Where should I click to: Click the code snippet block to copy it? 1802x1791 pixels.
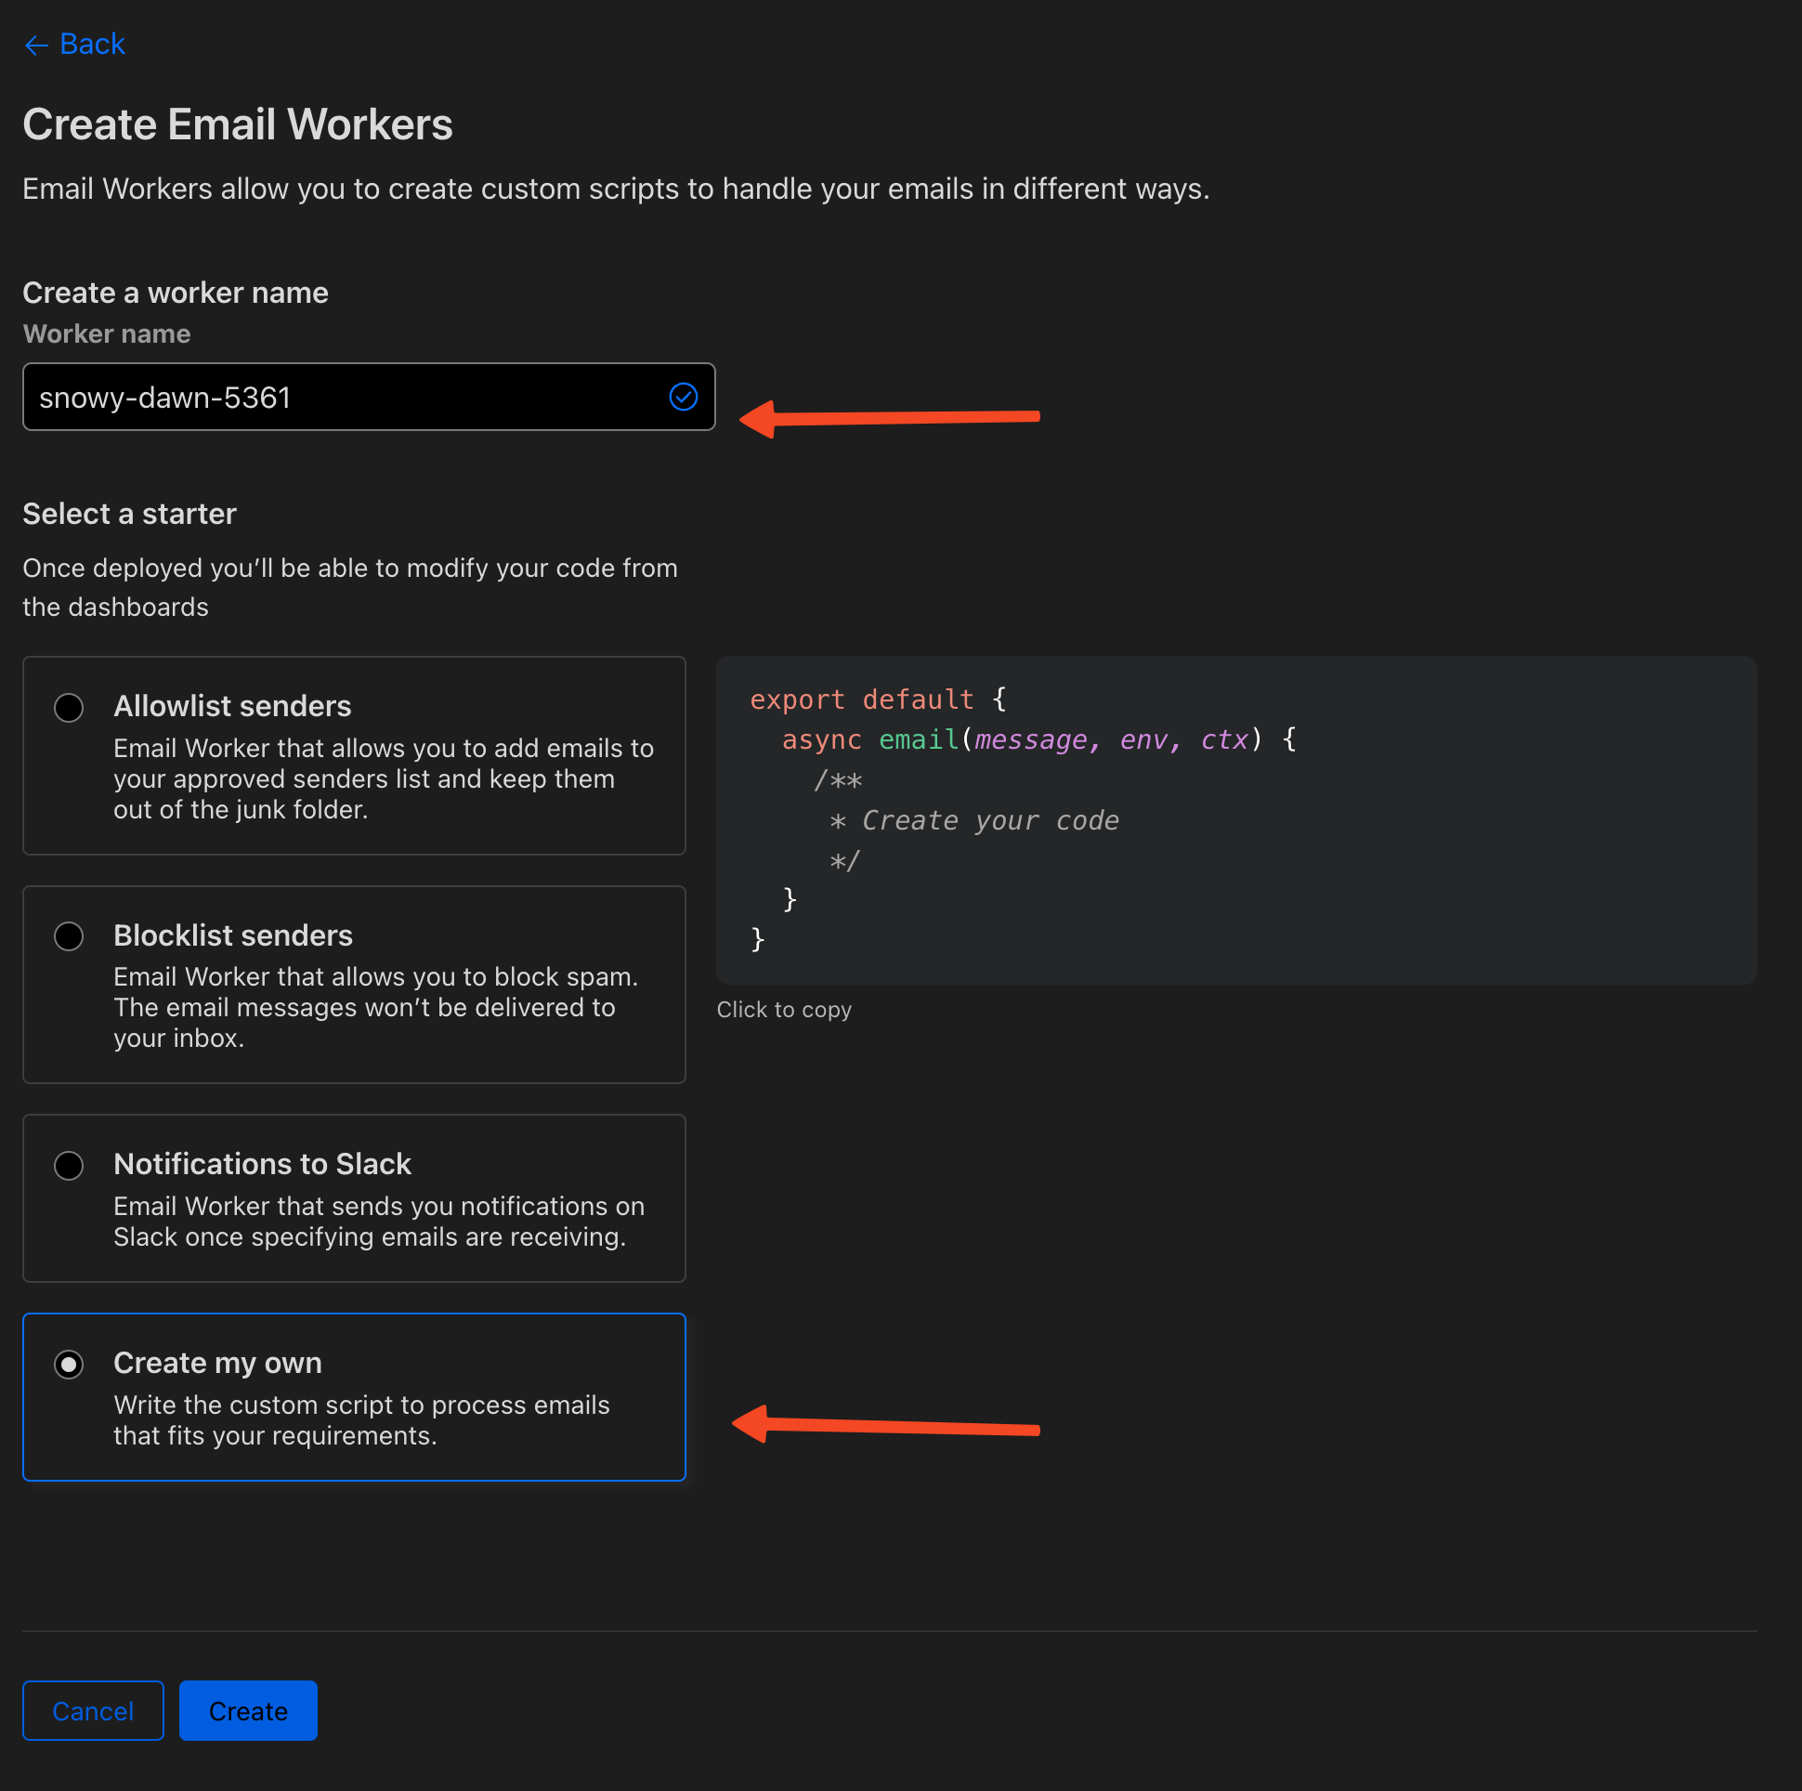[1236, 820]
